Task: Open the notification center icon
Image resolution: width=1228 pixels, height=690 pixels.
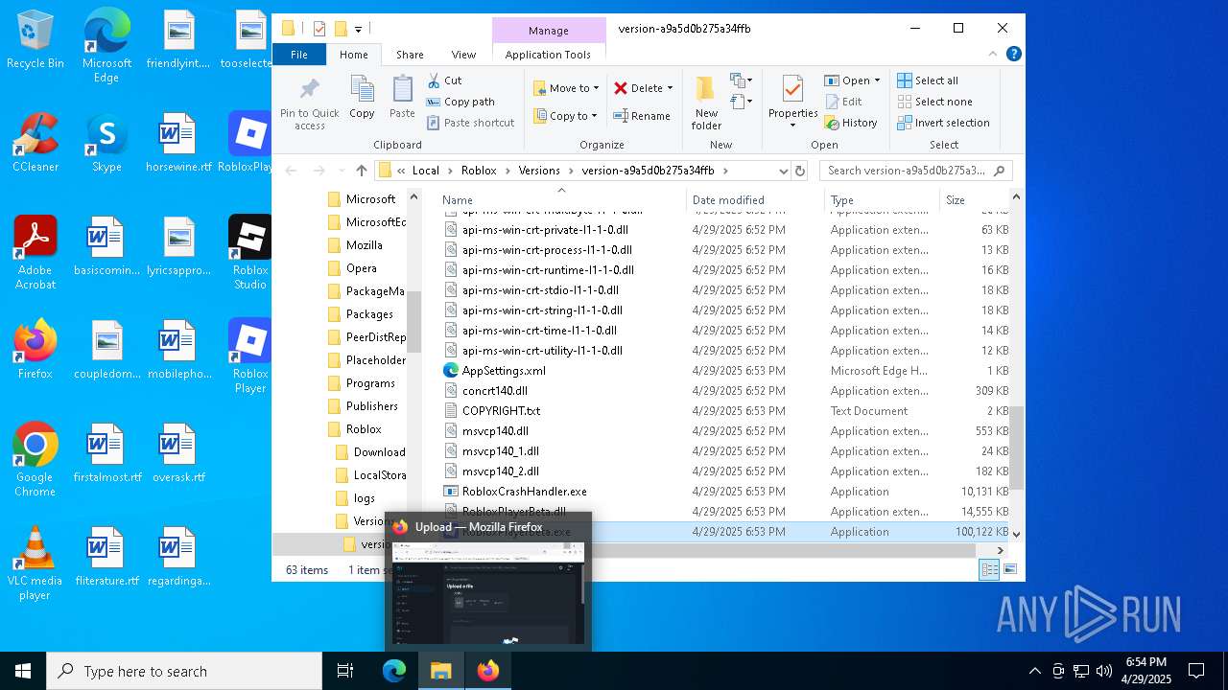Action: [x=1196, y=671]
